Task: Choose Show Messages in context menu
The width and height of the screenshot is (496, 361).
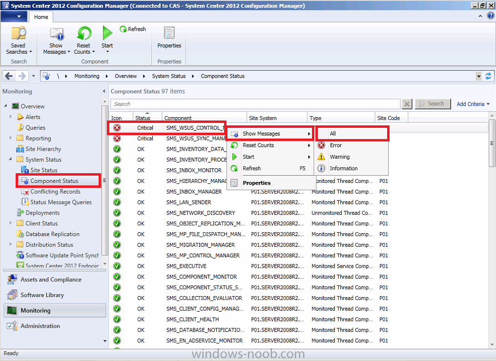Action: pos(270,134)
